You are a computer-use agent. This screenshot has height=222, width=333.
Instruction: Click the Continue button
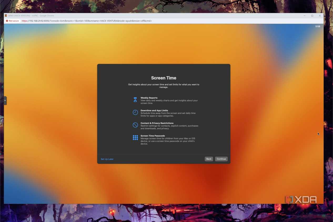coord(221,159)
